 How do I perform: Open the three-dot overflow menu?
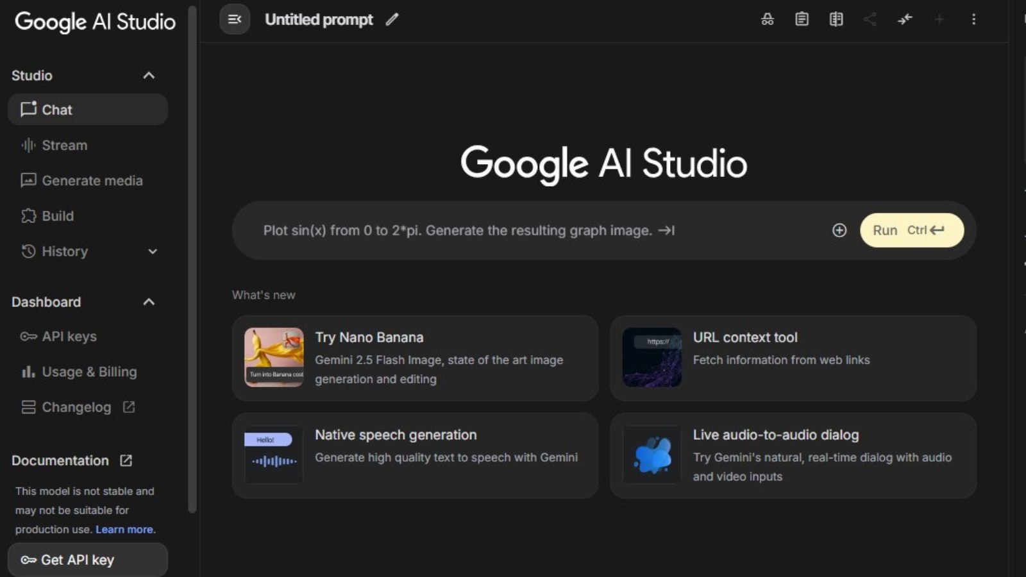974,19
